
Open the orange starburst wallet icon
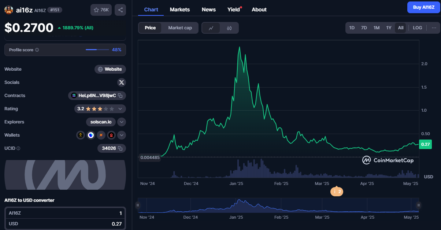coord(101,135)
